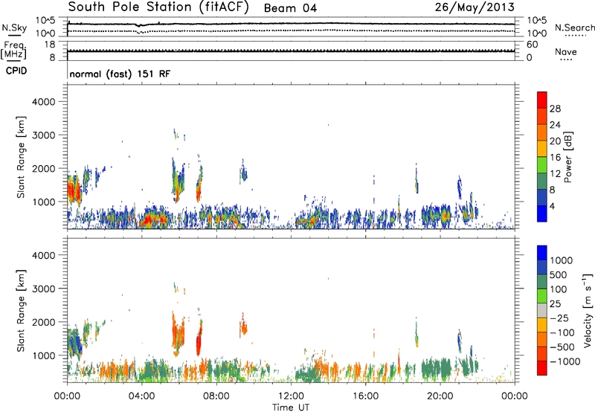The height and width of the screenshot is (412, 595).
Task: Click the '4' tick on the Power scale
Action: (x=552, y=206)
